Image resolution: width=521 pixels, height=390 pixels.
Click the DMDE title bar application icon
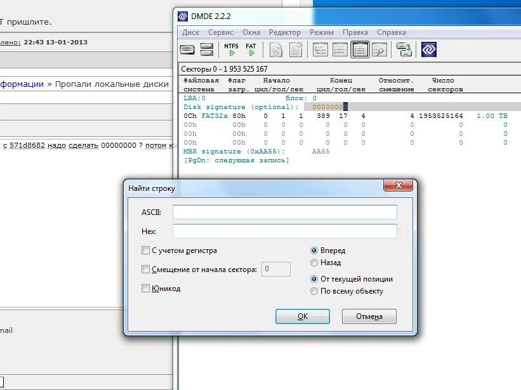point(183,16)
